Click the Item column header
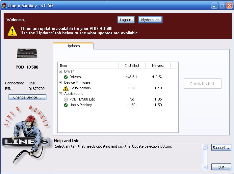This screenshot has width=234, height=174. point(88,66)
